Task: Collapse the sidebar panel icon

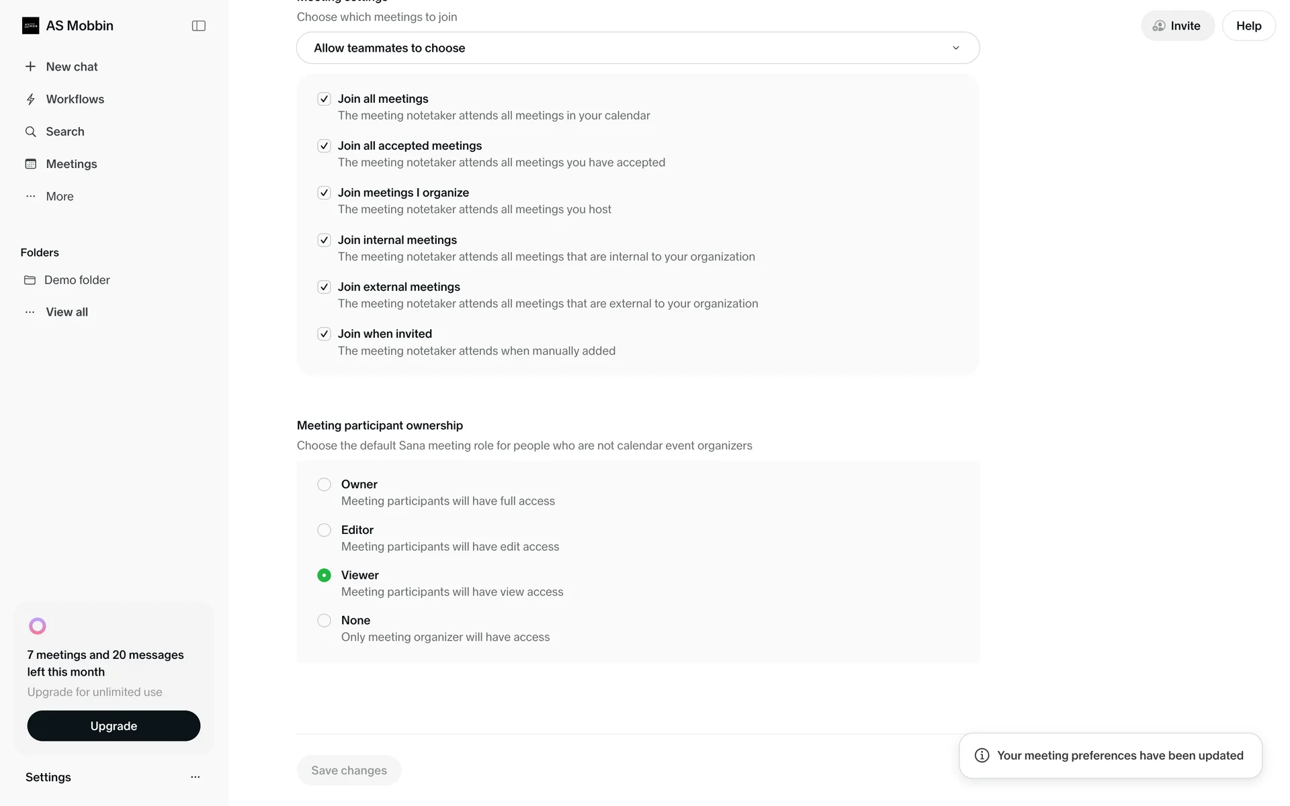Action: [198, 26]
